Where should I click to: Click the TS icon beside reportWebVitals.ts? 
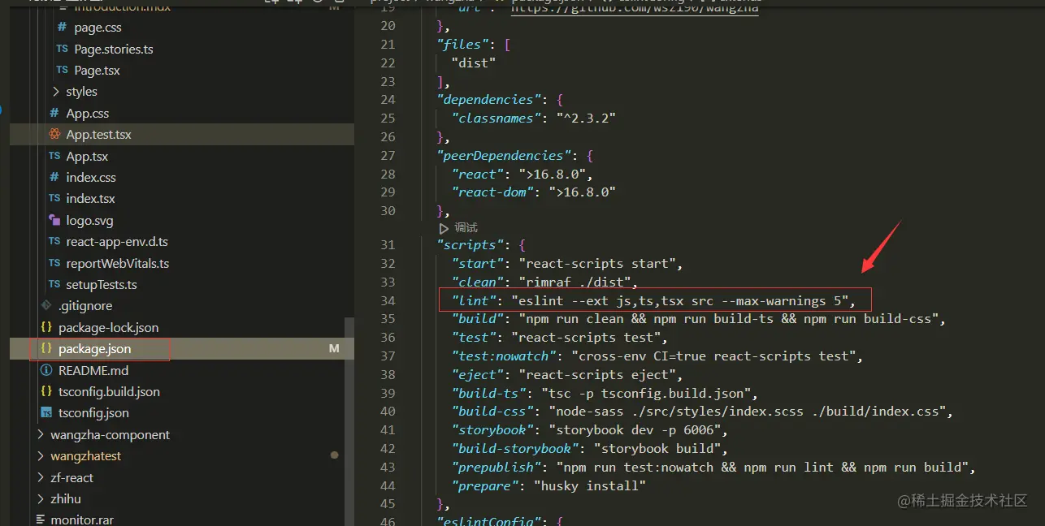(x=54, y=263)
